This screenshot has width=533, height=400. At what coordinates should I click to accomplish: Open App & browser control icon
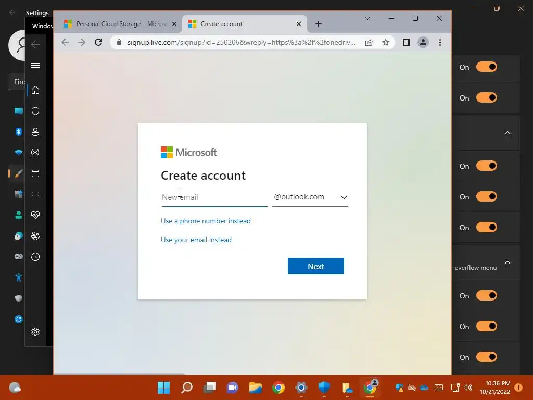click(x=35, y=173)
